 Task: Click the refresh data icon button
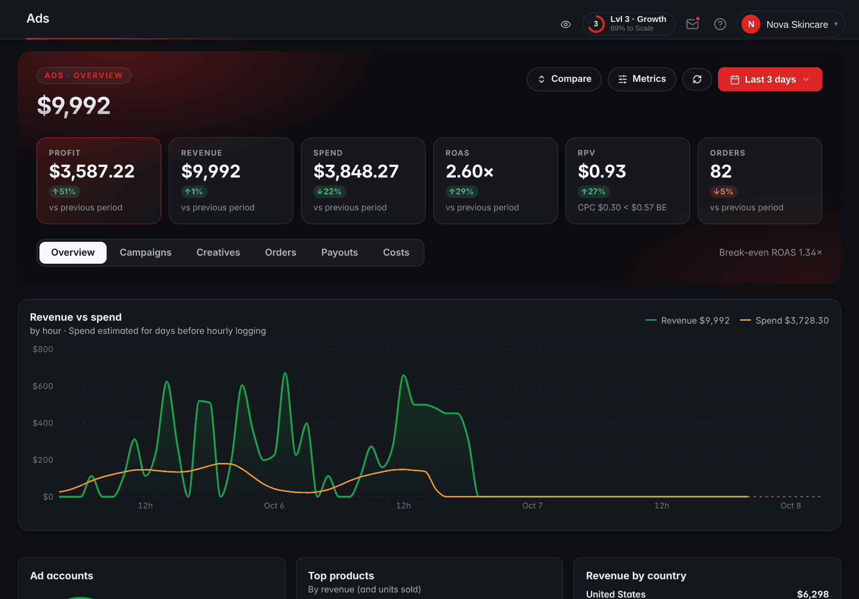(697, 79)
